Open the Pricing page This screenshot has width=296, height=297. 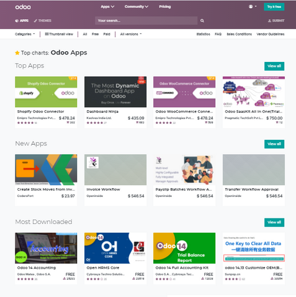coord(165,7)
